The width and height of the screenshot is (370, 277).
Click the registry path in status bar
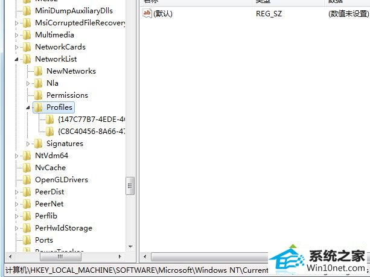pos(137,270)
